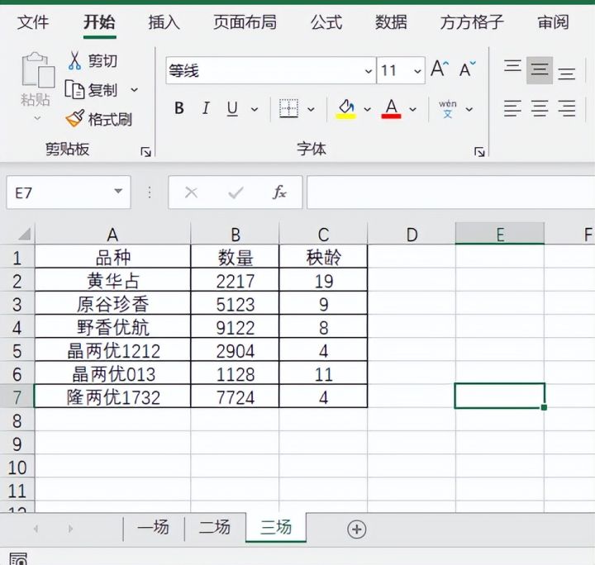Open the font name dropdown 等线
Viewport: 595px width, 565px height.
tap(368, 71)
